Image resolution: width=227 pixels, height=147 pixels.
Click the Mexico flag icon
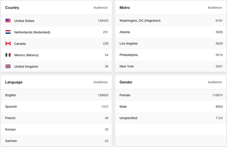(x=8, y=55)
